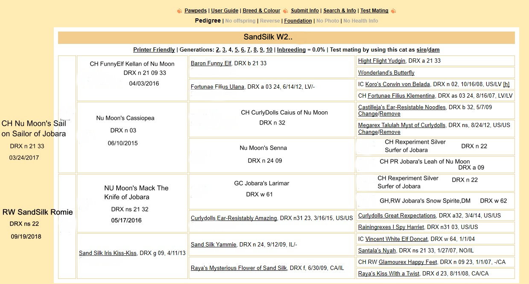Open the Test Mating link
Viewport: 529px width, 284px height.
tap(374, 11)
